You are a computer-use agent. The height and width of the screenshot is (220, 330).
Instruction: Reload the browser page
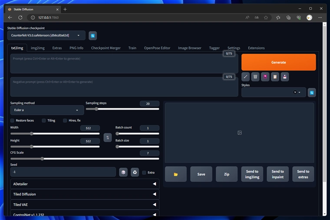click(20, 17)
